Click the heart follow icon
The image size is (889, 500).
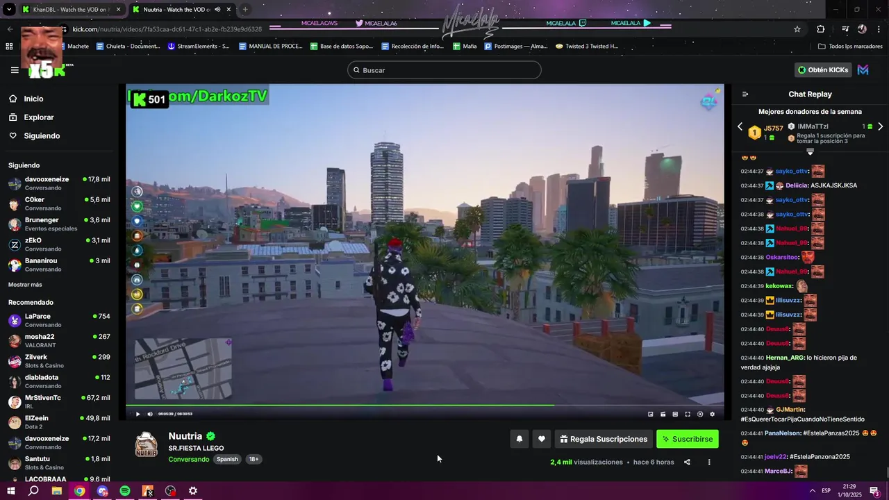[542, 439]
